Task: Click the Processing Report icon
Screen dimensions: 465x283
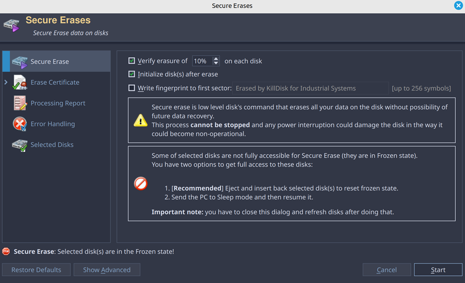Action: tap(19, 103)
